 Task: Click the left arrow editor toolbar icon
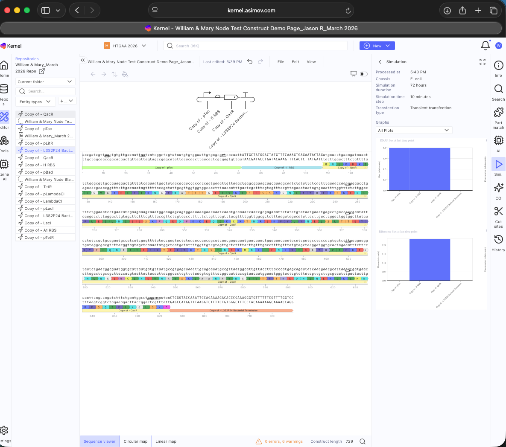coord(93,75)
